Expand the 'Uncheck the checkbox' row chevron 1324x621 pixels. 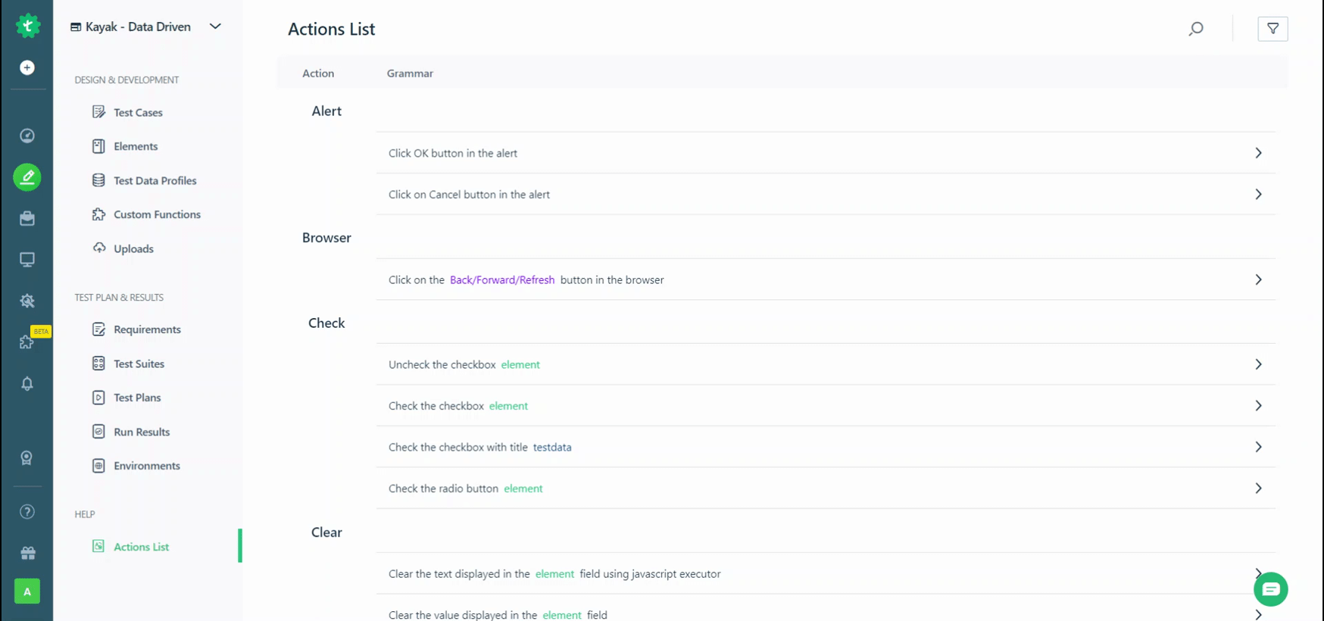click(1258, 364)
